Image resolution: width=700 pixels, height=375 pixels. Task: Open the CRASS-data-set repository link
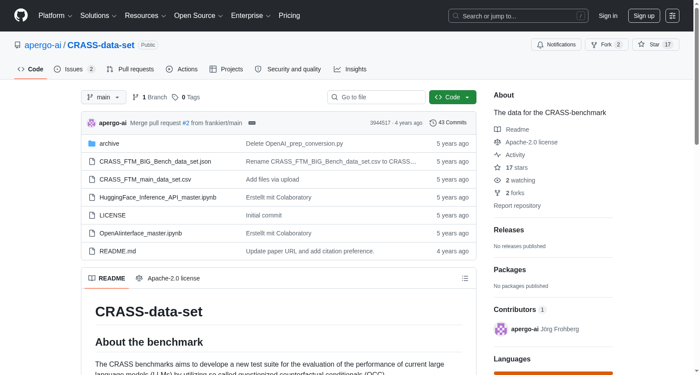click(x=101, y=45)
